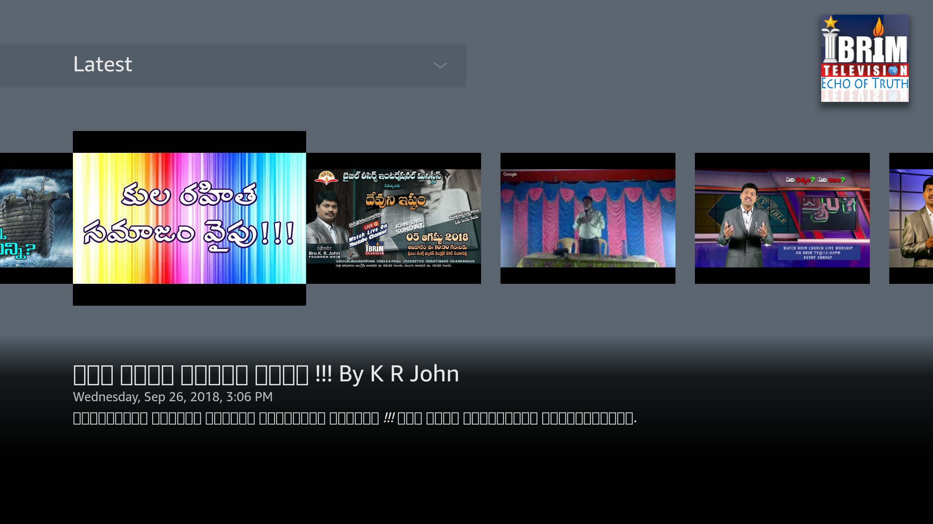This screenshot has width=933, height=524.
Task: Open the rainbow-striped Telugu title video
Action: [190, 218]
